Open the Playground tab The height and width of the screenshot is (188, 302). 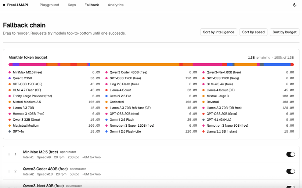(x=49, y=5)
